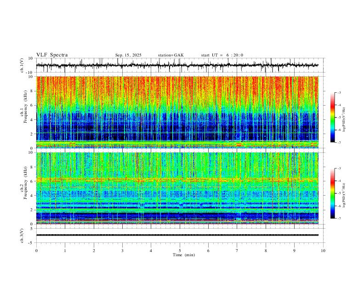
Task: Click the "8" tick on ch.1 frequency axis
Action: [x=32, y=91]
